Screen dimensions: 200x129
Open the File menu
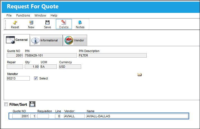pyautogui.click(x=9, y=15)
